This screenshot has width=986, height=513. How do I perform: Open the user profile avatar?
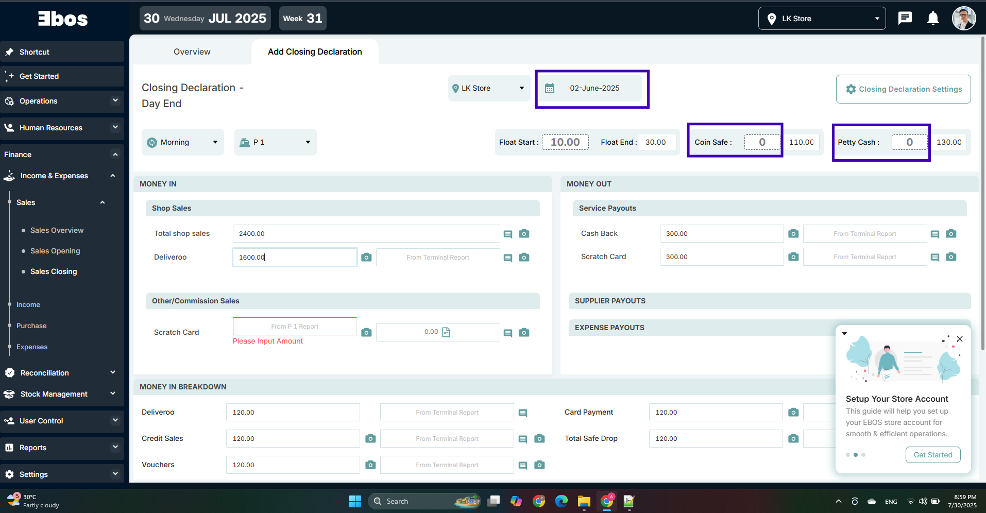pyautogui.click(x=964, y=19)
